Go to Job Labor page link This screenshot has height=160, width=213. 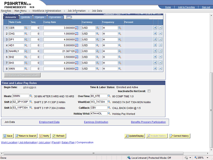pyautogui.click(x=44, y=142)
